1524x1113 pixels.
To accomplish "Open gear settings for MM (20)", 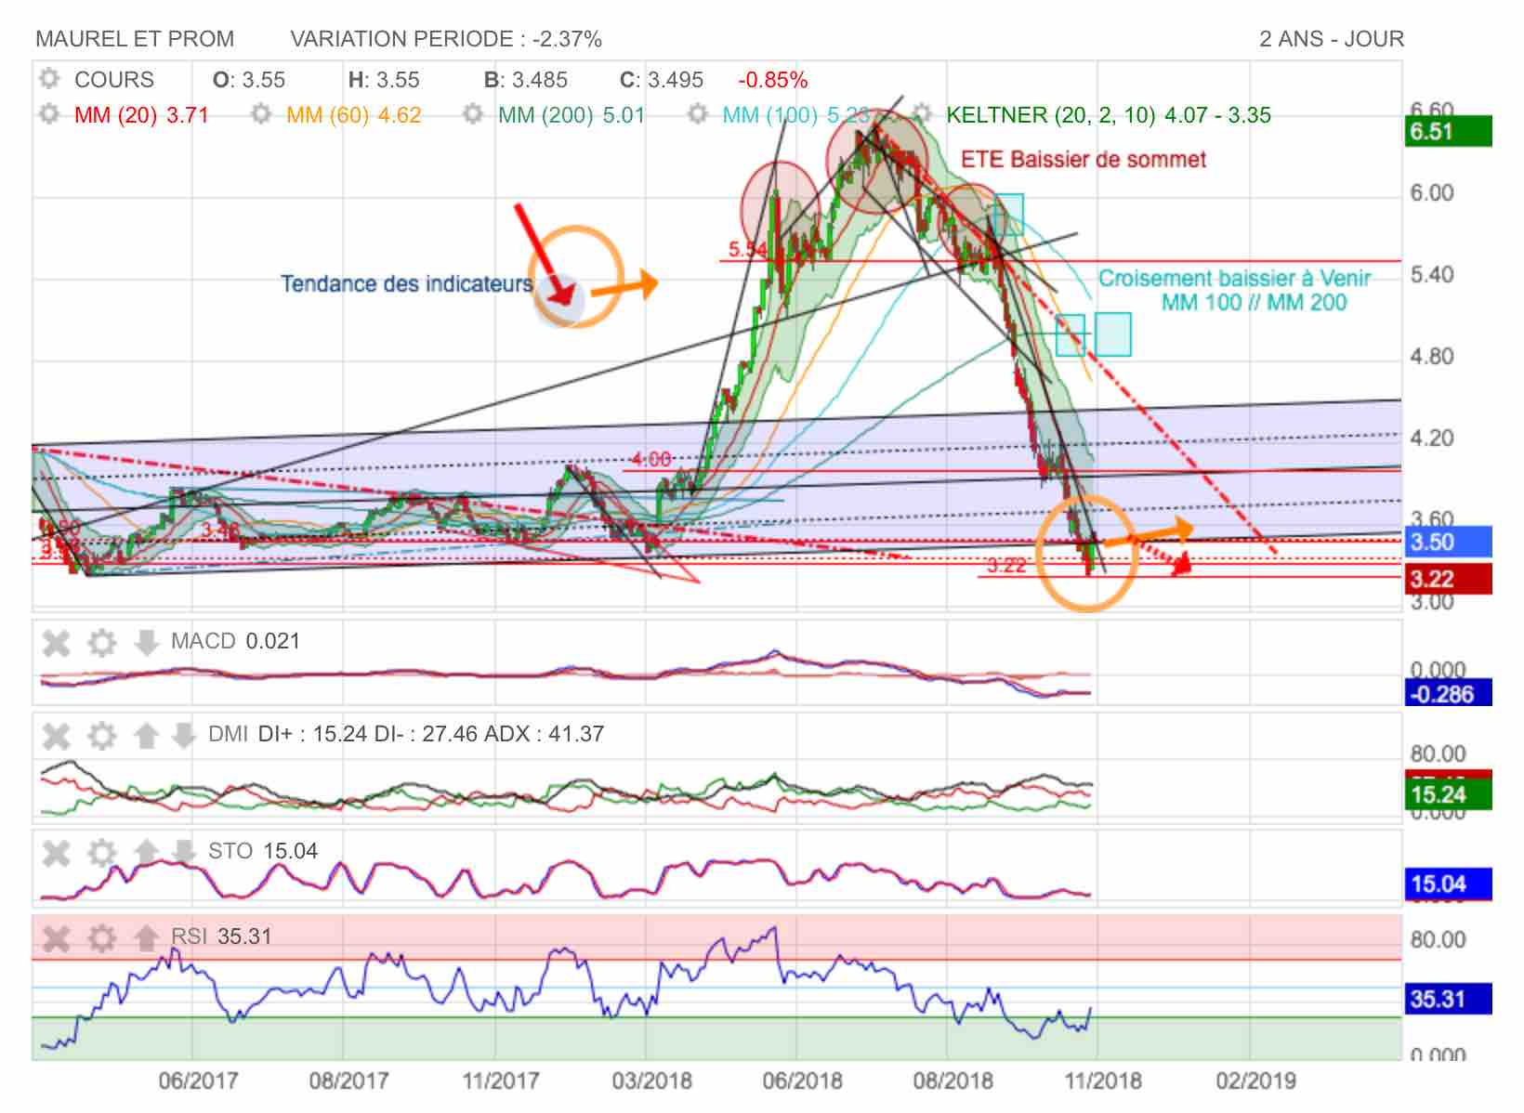I will click(x=50, y=115).
